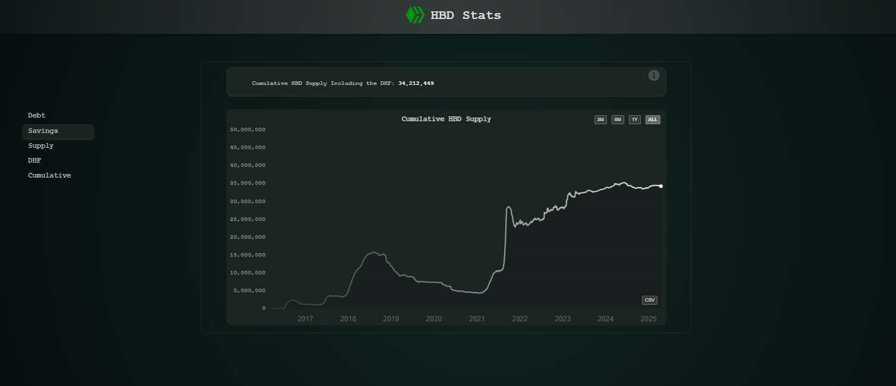Screen dimensions: 896x386
Task: Click the 45,000,000 y-axis label
Action: [x=248, y=147]
